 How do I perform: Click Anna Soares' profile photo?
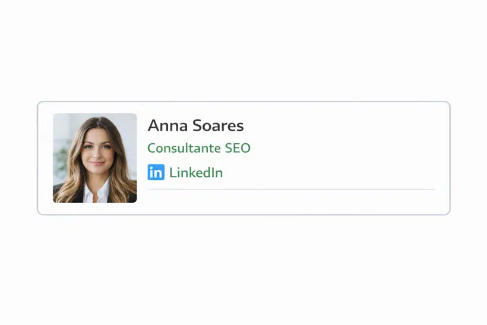[95, 158]
